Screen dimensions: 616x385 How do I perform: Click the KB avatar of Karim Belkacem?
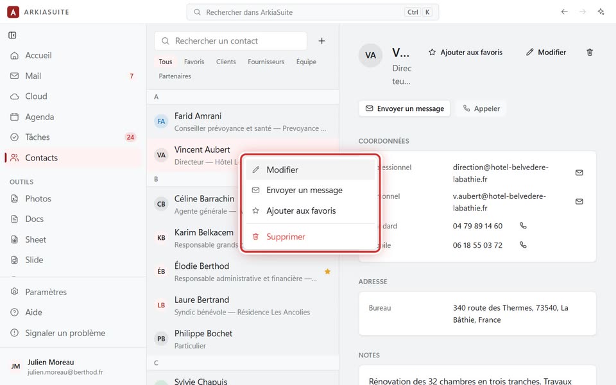161,237
